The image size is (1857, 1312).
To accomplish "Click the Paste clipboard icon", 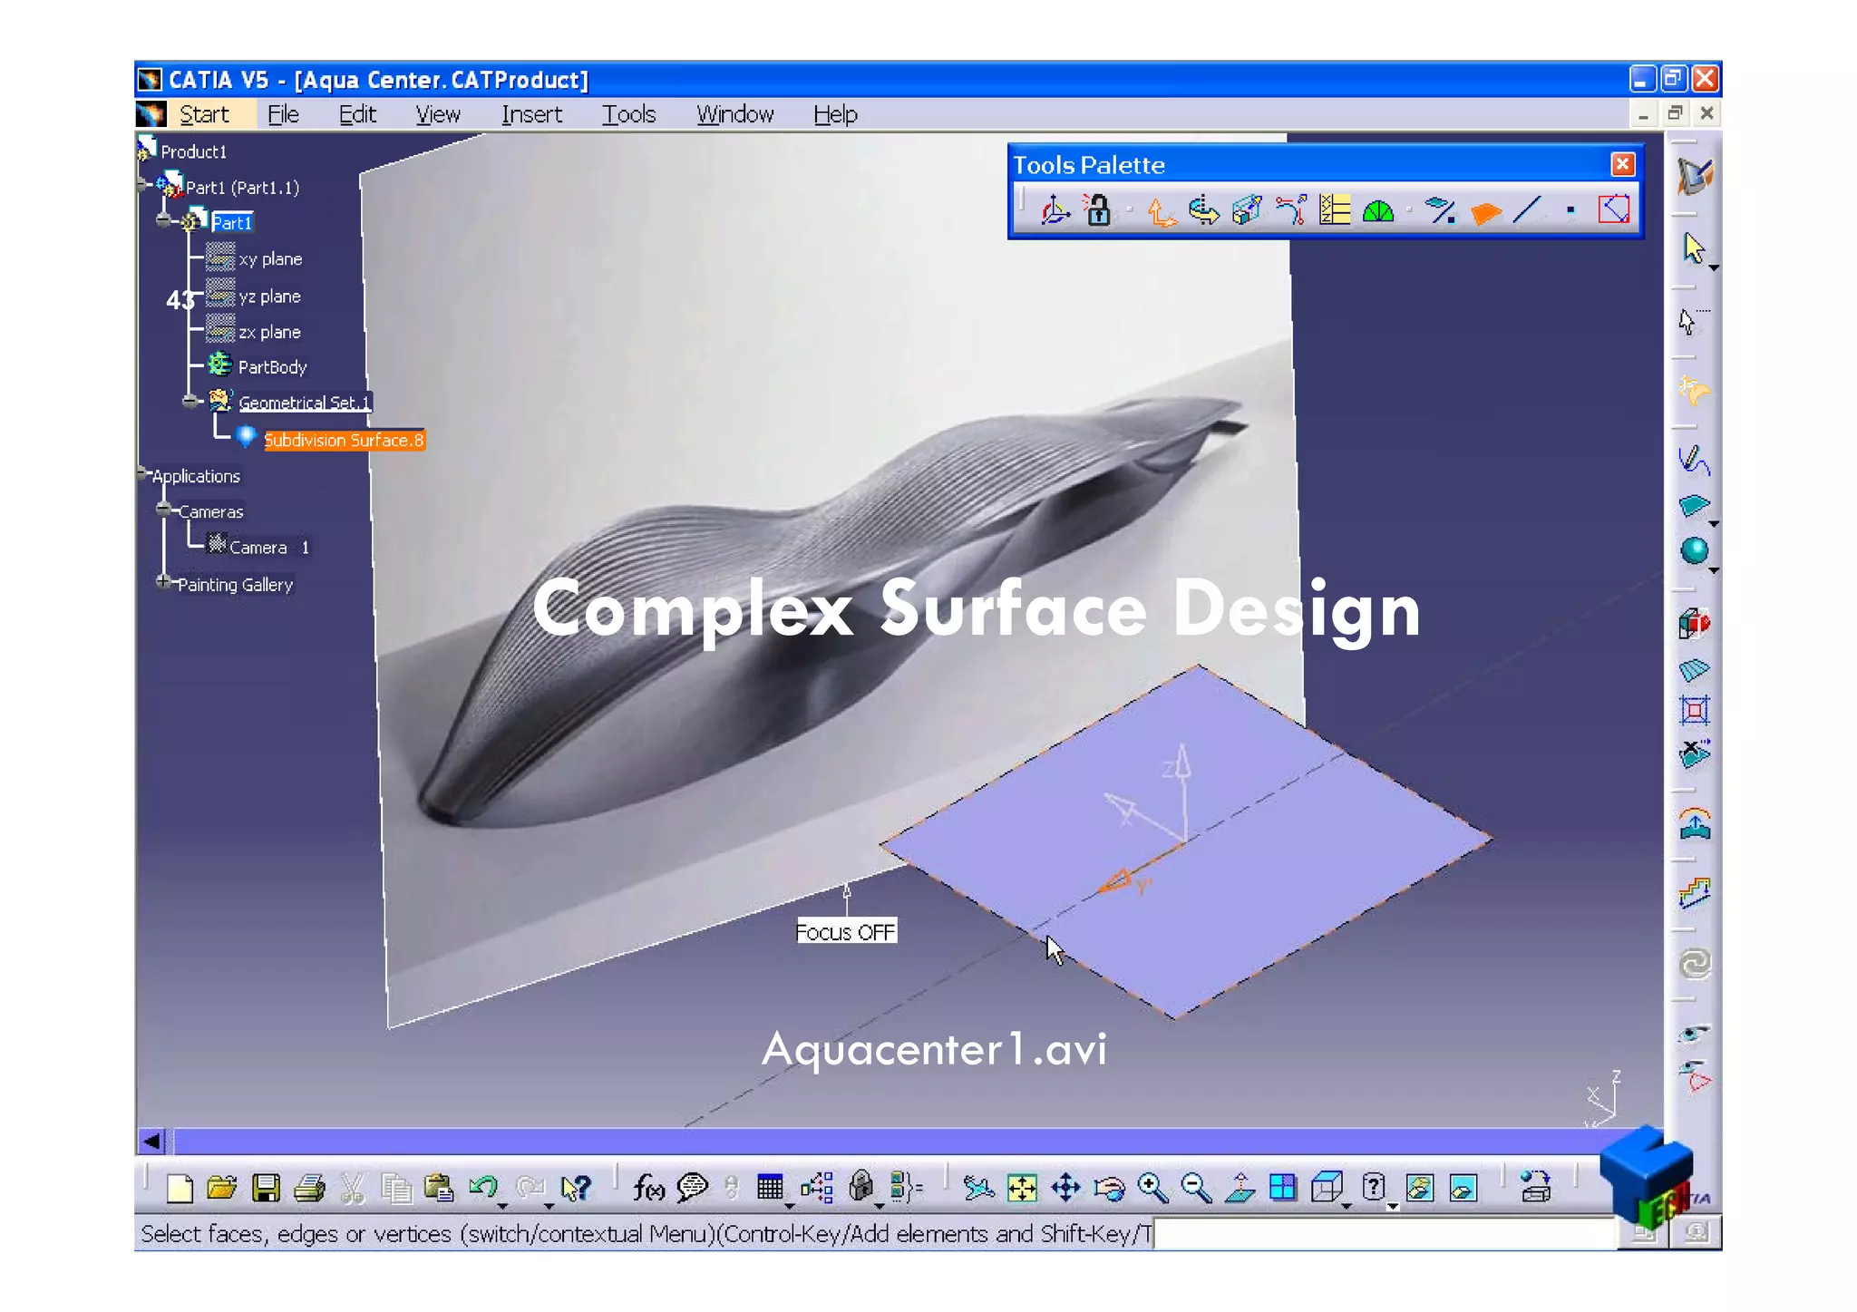I will [439, 1188].
